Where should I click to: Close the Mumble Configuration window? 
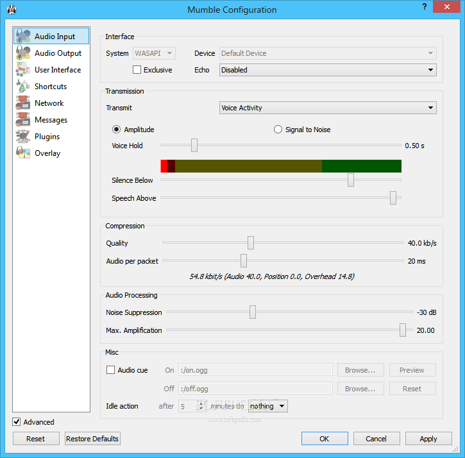[446, 6]
